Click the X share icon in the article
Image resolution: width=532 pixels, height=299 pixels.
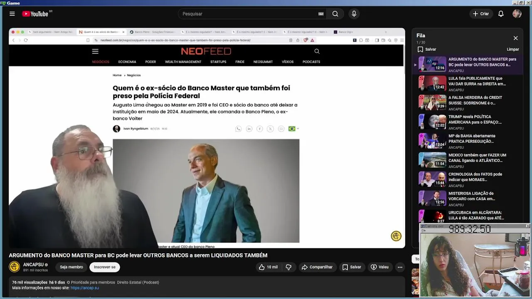(x=270, y=129)
